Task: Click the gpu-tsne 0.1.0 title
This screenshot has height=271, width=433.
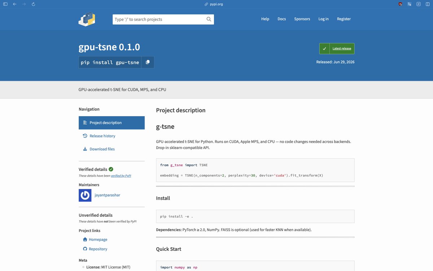Action: (109, 47)
